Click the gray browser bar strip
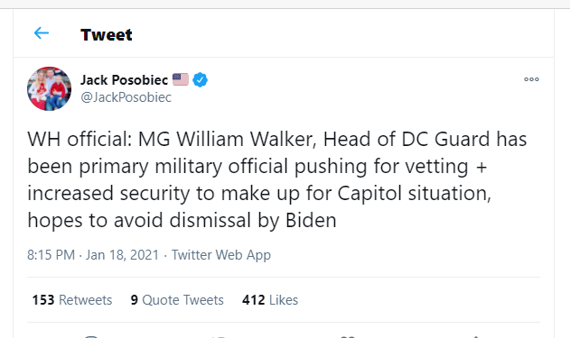 click(x=285, y=4)
